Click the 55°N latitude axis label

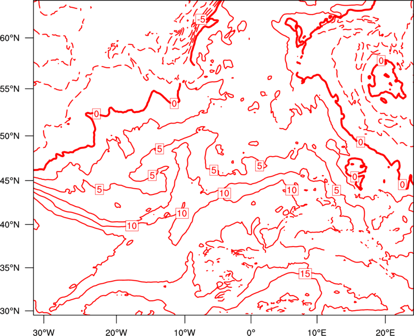(x=10, y=89)
